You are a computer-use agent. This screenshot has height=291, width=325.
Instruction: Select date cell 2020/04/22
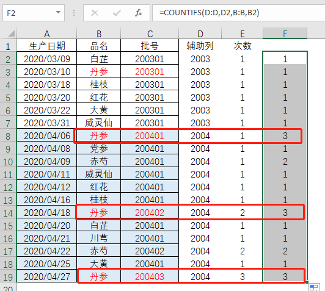click(x=47, y=251)
